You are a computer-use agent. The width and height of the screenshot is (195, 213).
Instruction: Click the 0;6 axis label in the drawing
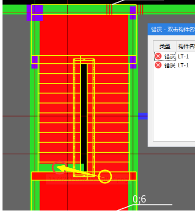click(139, 199)
